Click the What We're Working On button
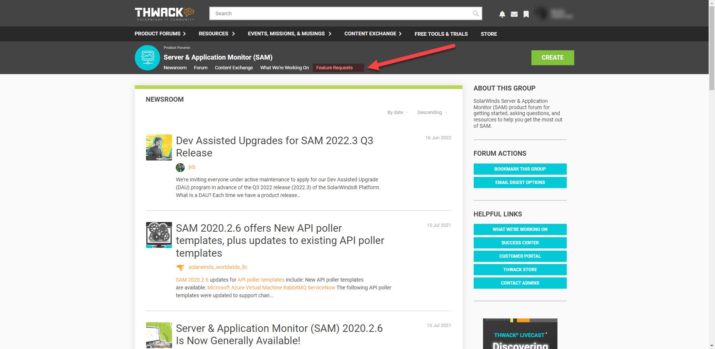Screen dimensions: 715x349 pos(520,229)
